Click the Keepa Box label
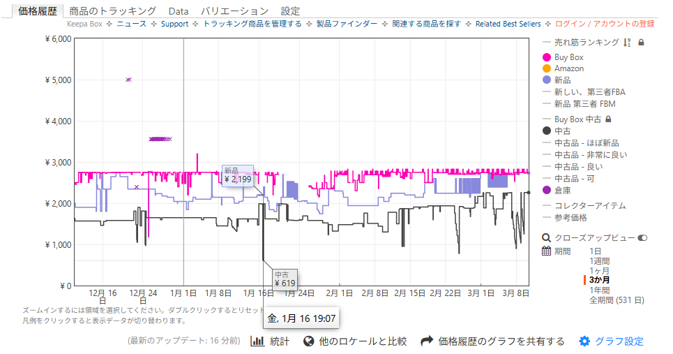Image resolution: width=673 pixels, height=354 pixels. click(x=84, y=24)
